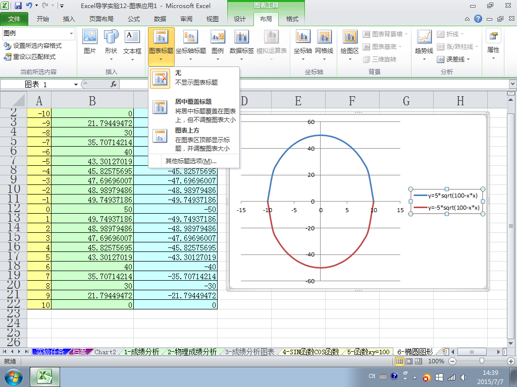Choose 无 to hide the chart title
Screen dimensions: 517x387
pyautogui.click(x=194, y=78)
